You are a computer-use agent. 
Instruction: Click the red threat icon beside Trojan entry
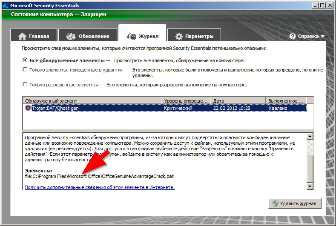click(x=28, y=108)
